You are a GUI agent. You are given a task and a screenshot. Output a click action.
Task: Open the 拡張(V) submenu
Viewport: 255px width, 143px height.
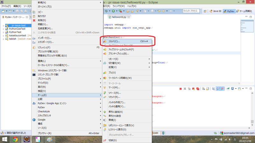pos(127,67)
